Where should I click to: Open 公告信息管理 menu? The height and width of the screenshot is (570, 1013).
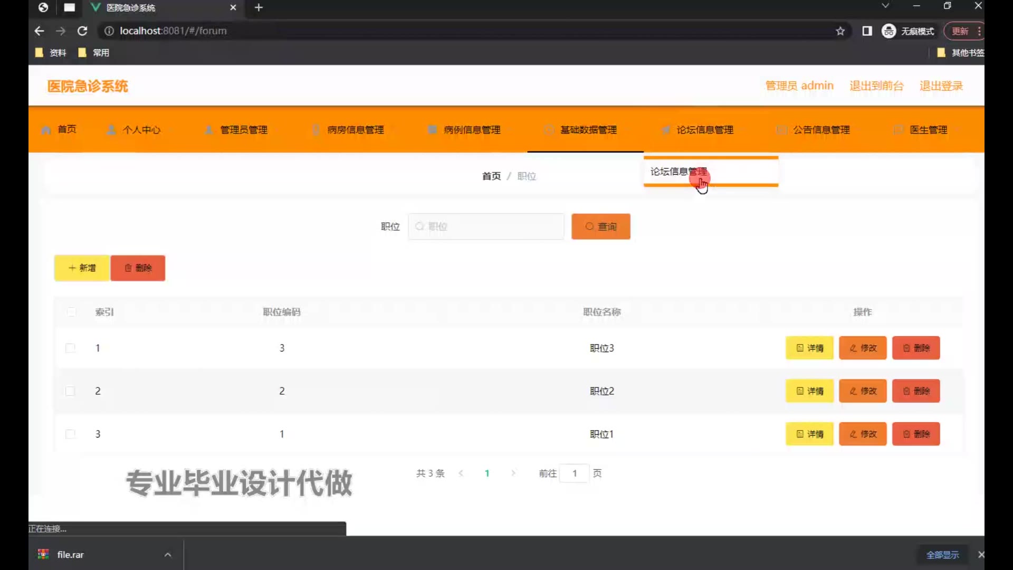[821, 130]
